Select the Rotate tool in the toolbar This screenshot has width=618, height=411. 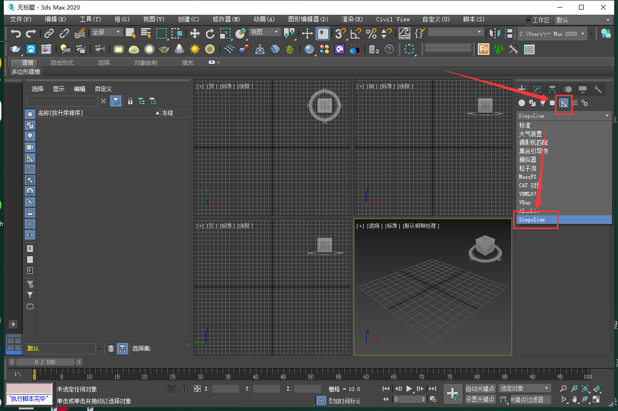[x=210, y=33]
